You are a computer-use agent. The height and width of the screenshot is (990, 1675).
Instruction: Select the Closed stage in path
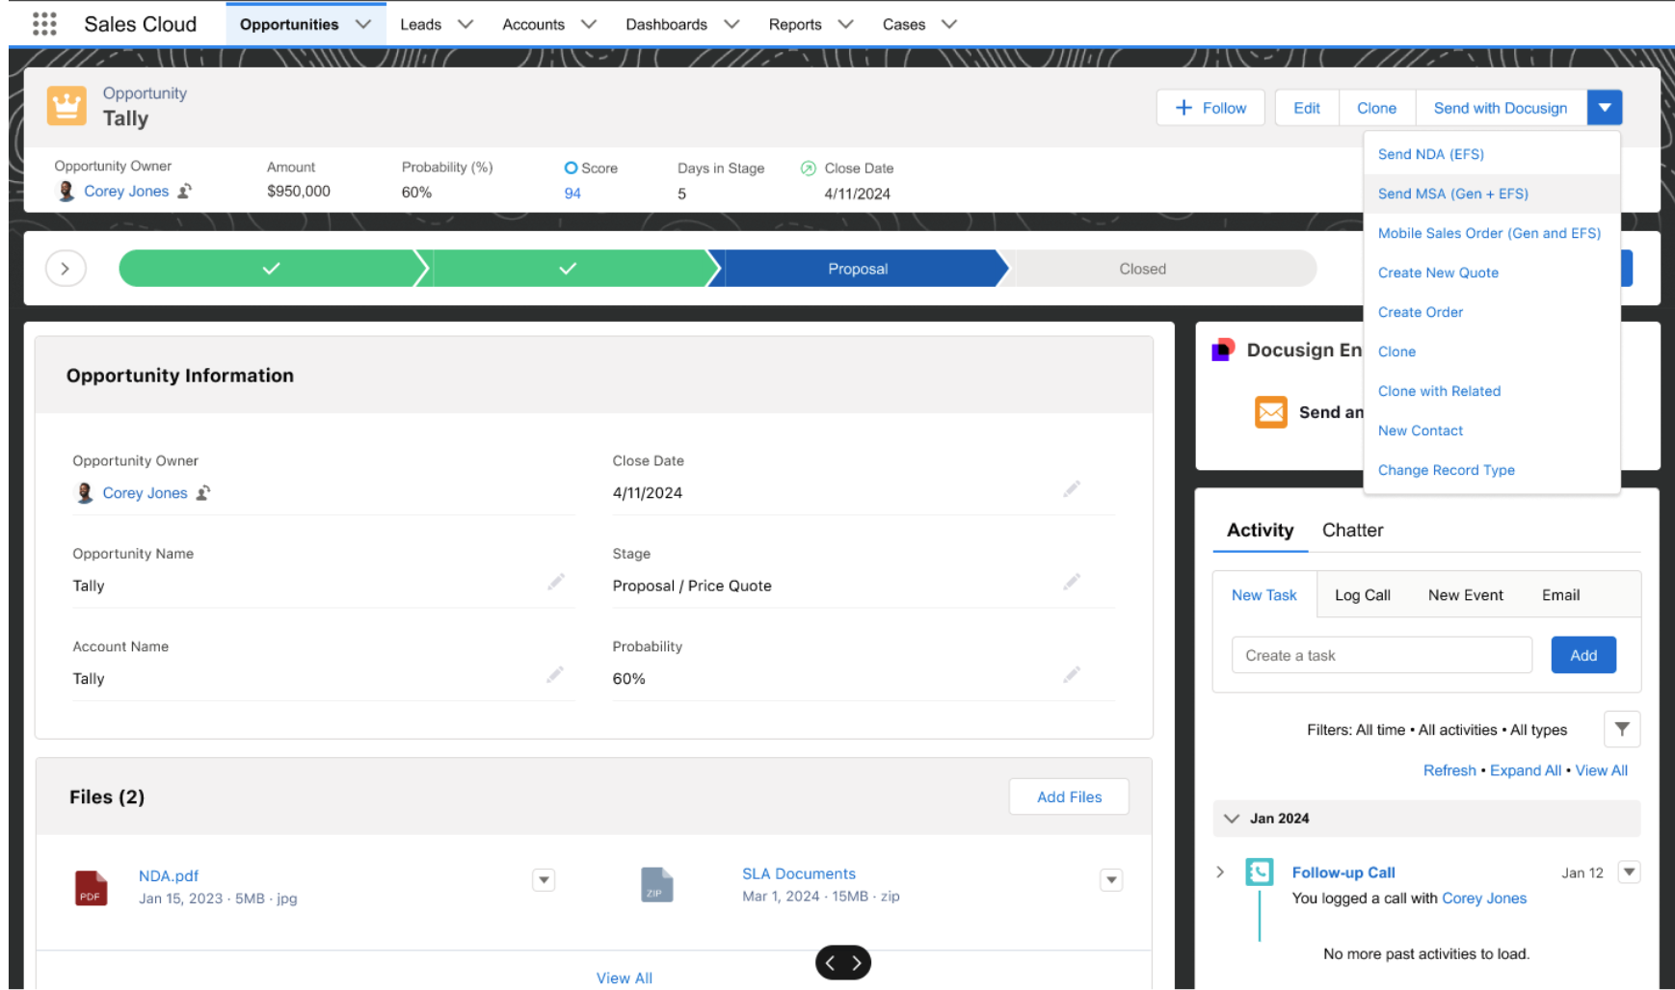(x=1159, y=269)
